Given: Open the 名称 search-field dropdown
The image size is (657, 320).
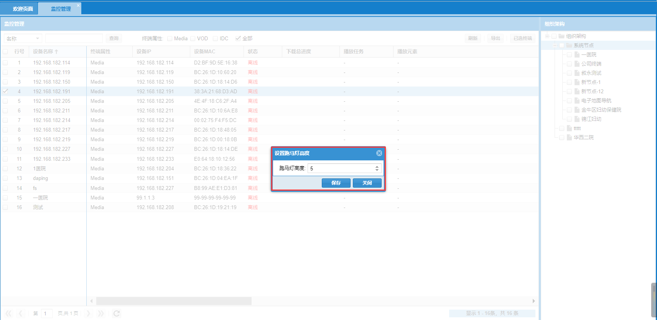Looking at the screenshot, I should pyautogui.click(x=38, y=38).
